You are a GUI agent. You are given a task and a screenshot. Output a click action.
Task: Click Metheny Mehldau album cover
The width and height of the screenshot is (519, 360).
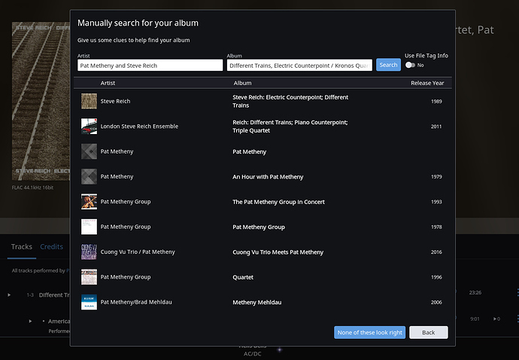click(89, 302)
